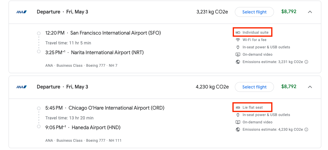The height and width of the screenshot is (150, 328).
Task: Click the Lie flat seat icon
Action: pos(238,107)
